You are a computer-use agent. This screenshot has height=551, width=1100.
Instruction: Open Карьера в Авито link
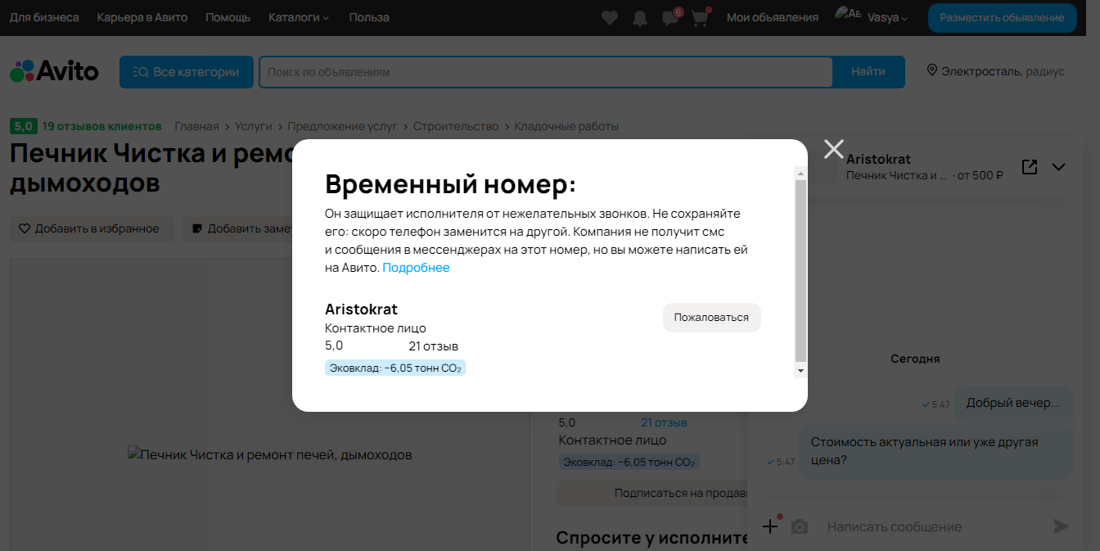tap(142, 17)
